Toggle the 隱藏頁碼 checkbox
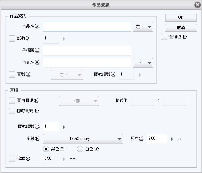The height and width of the screenshot is (173, 202). (12, 111)
